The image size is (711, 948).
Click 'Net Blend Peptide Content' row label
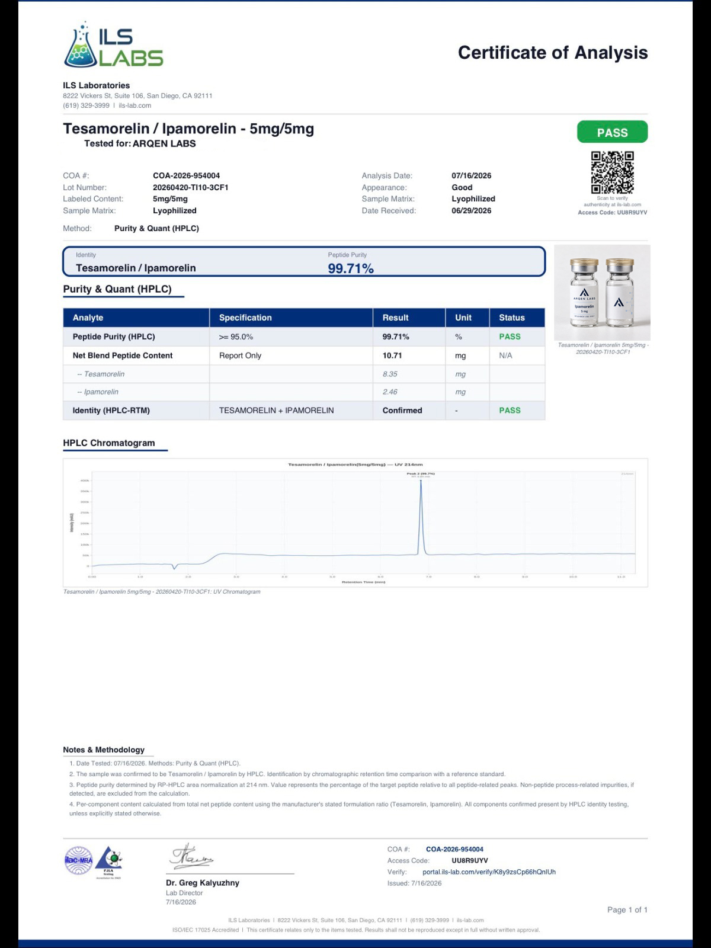coord(123,355)
